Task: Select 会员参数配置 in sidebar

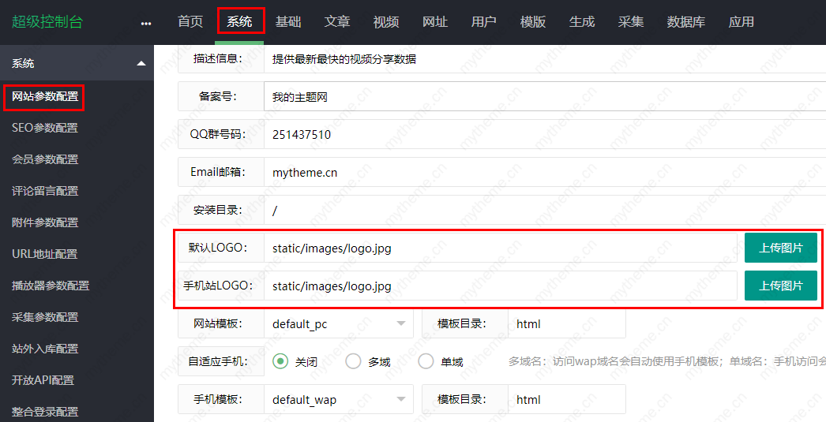Action: coord(45,159)
